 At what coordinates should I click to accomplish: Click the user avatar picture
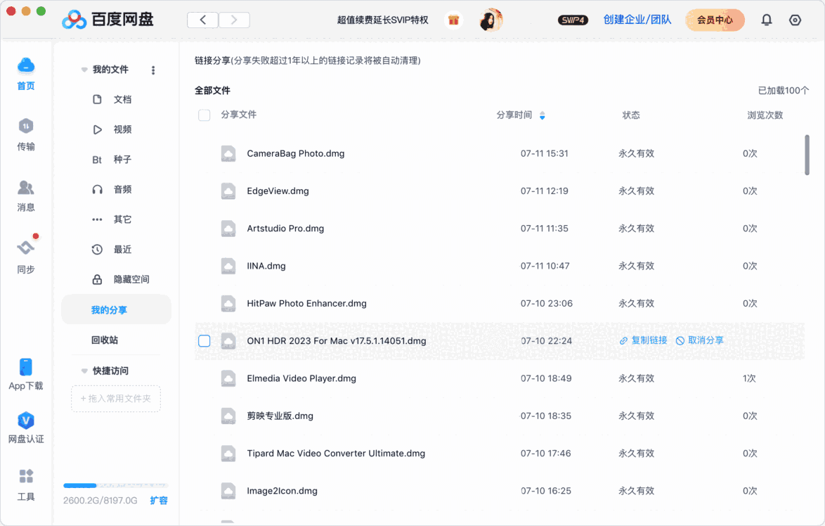[491, 20]
